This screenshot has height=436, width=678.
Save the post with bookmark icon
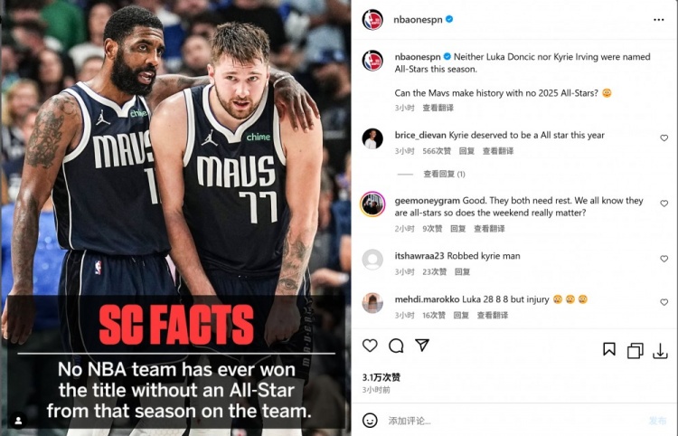(609, 348)
